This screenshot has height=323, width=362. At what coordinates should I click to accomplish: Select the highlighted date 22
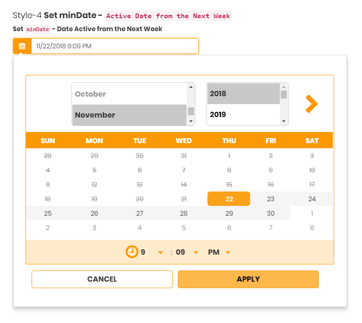tap(229, 199)
